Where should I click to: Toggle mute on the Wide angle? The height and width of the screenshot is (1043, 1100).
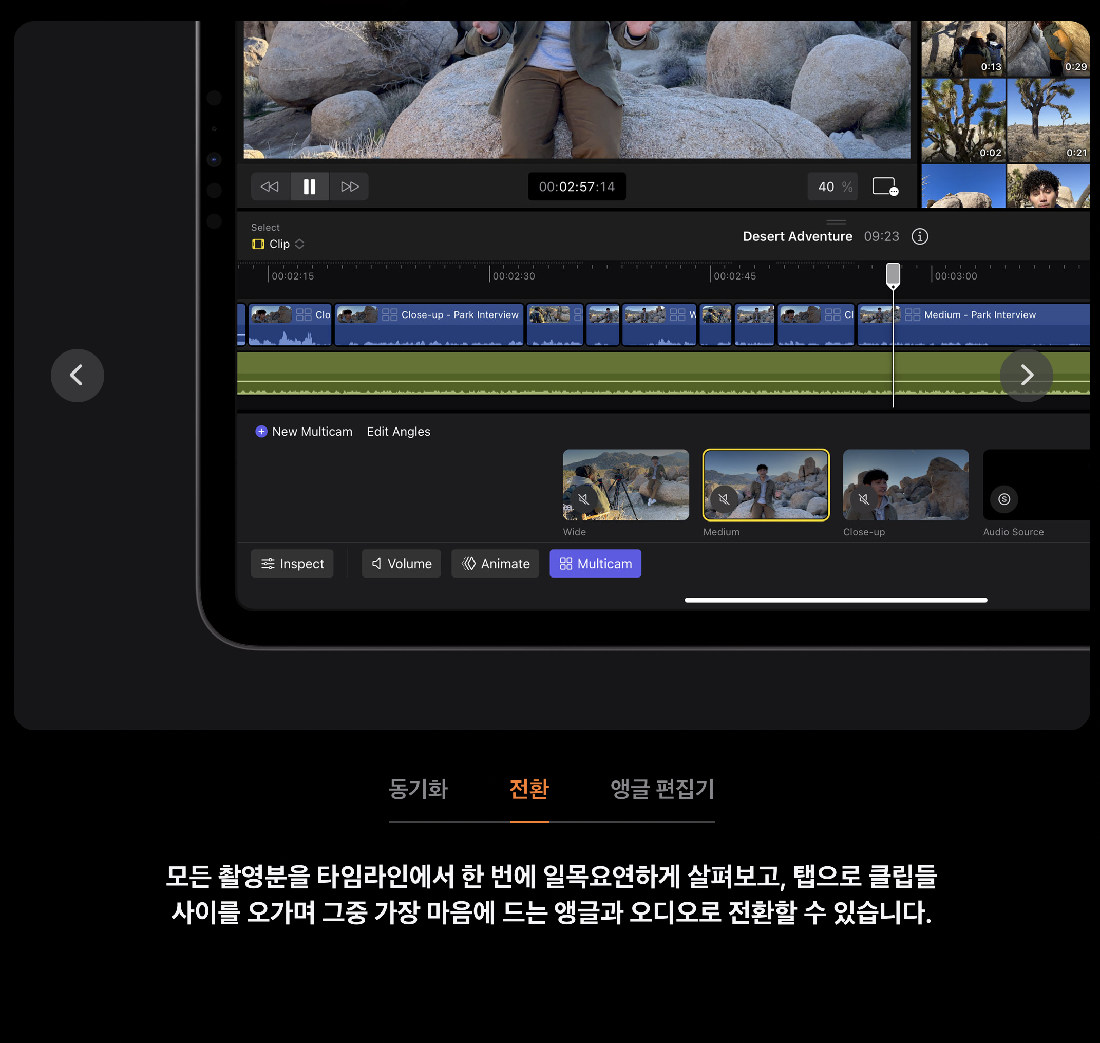click(x=583, y=499)
